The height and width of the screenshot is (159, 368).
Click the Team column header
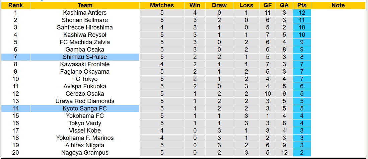[x=85, y=5]
